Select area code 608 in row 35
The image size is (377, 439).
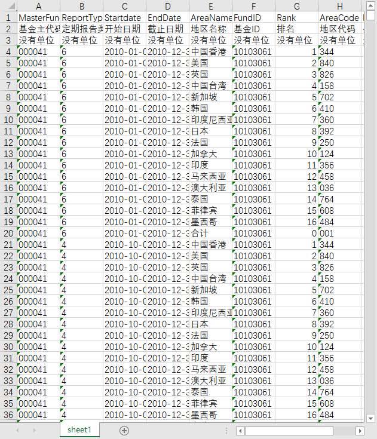pos(340,403)
